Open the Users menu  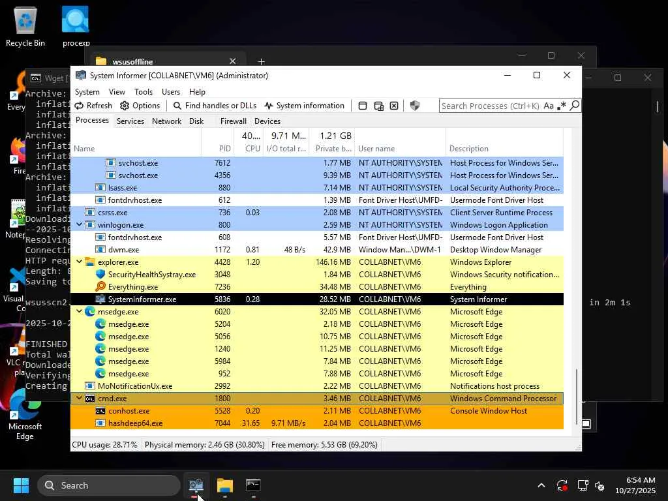pyautogui.click(x=171, y=91)
